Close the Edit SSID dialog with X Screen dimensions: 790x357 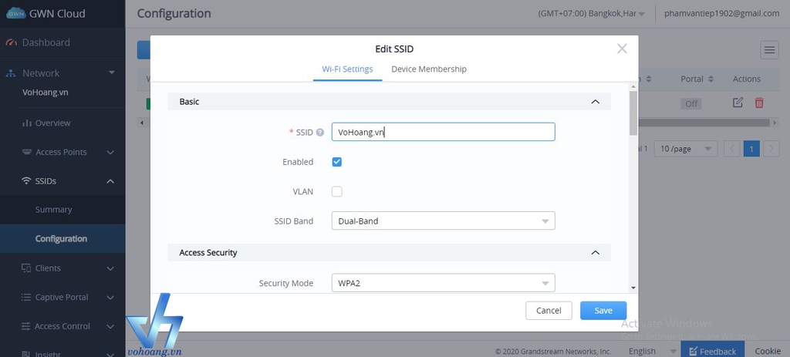(623, 49)
